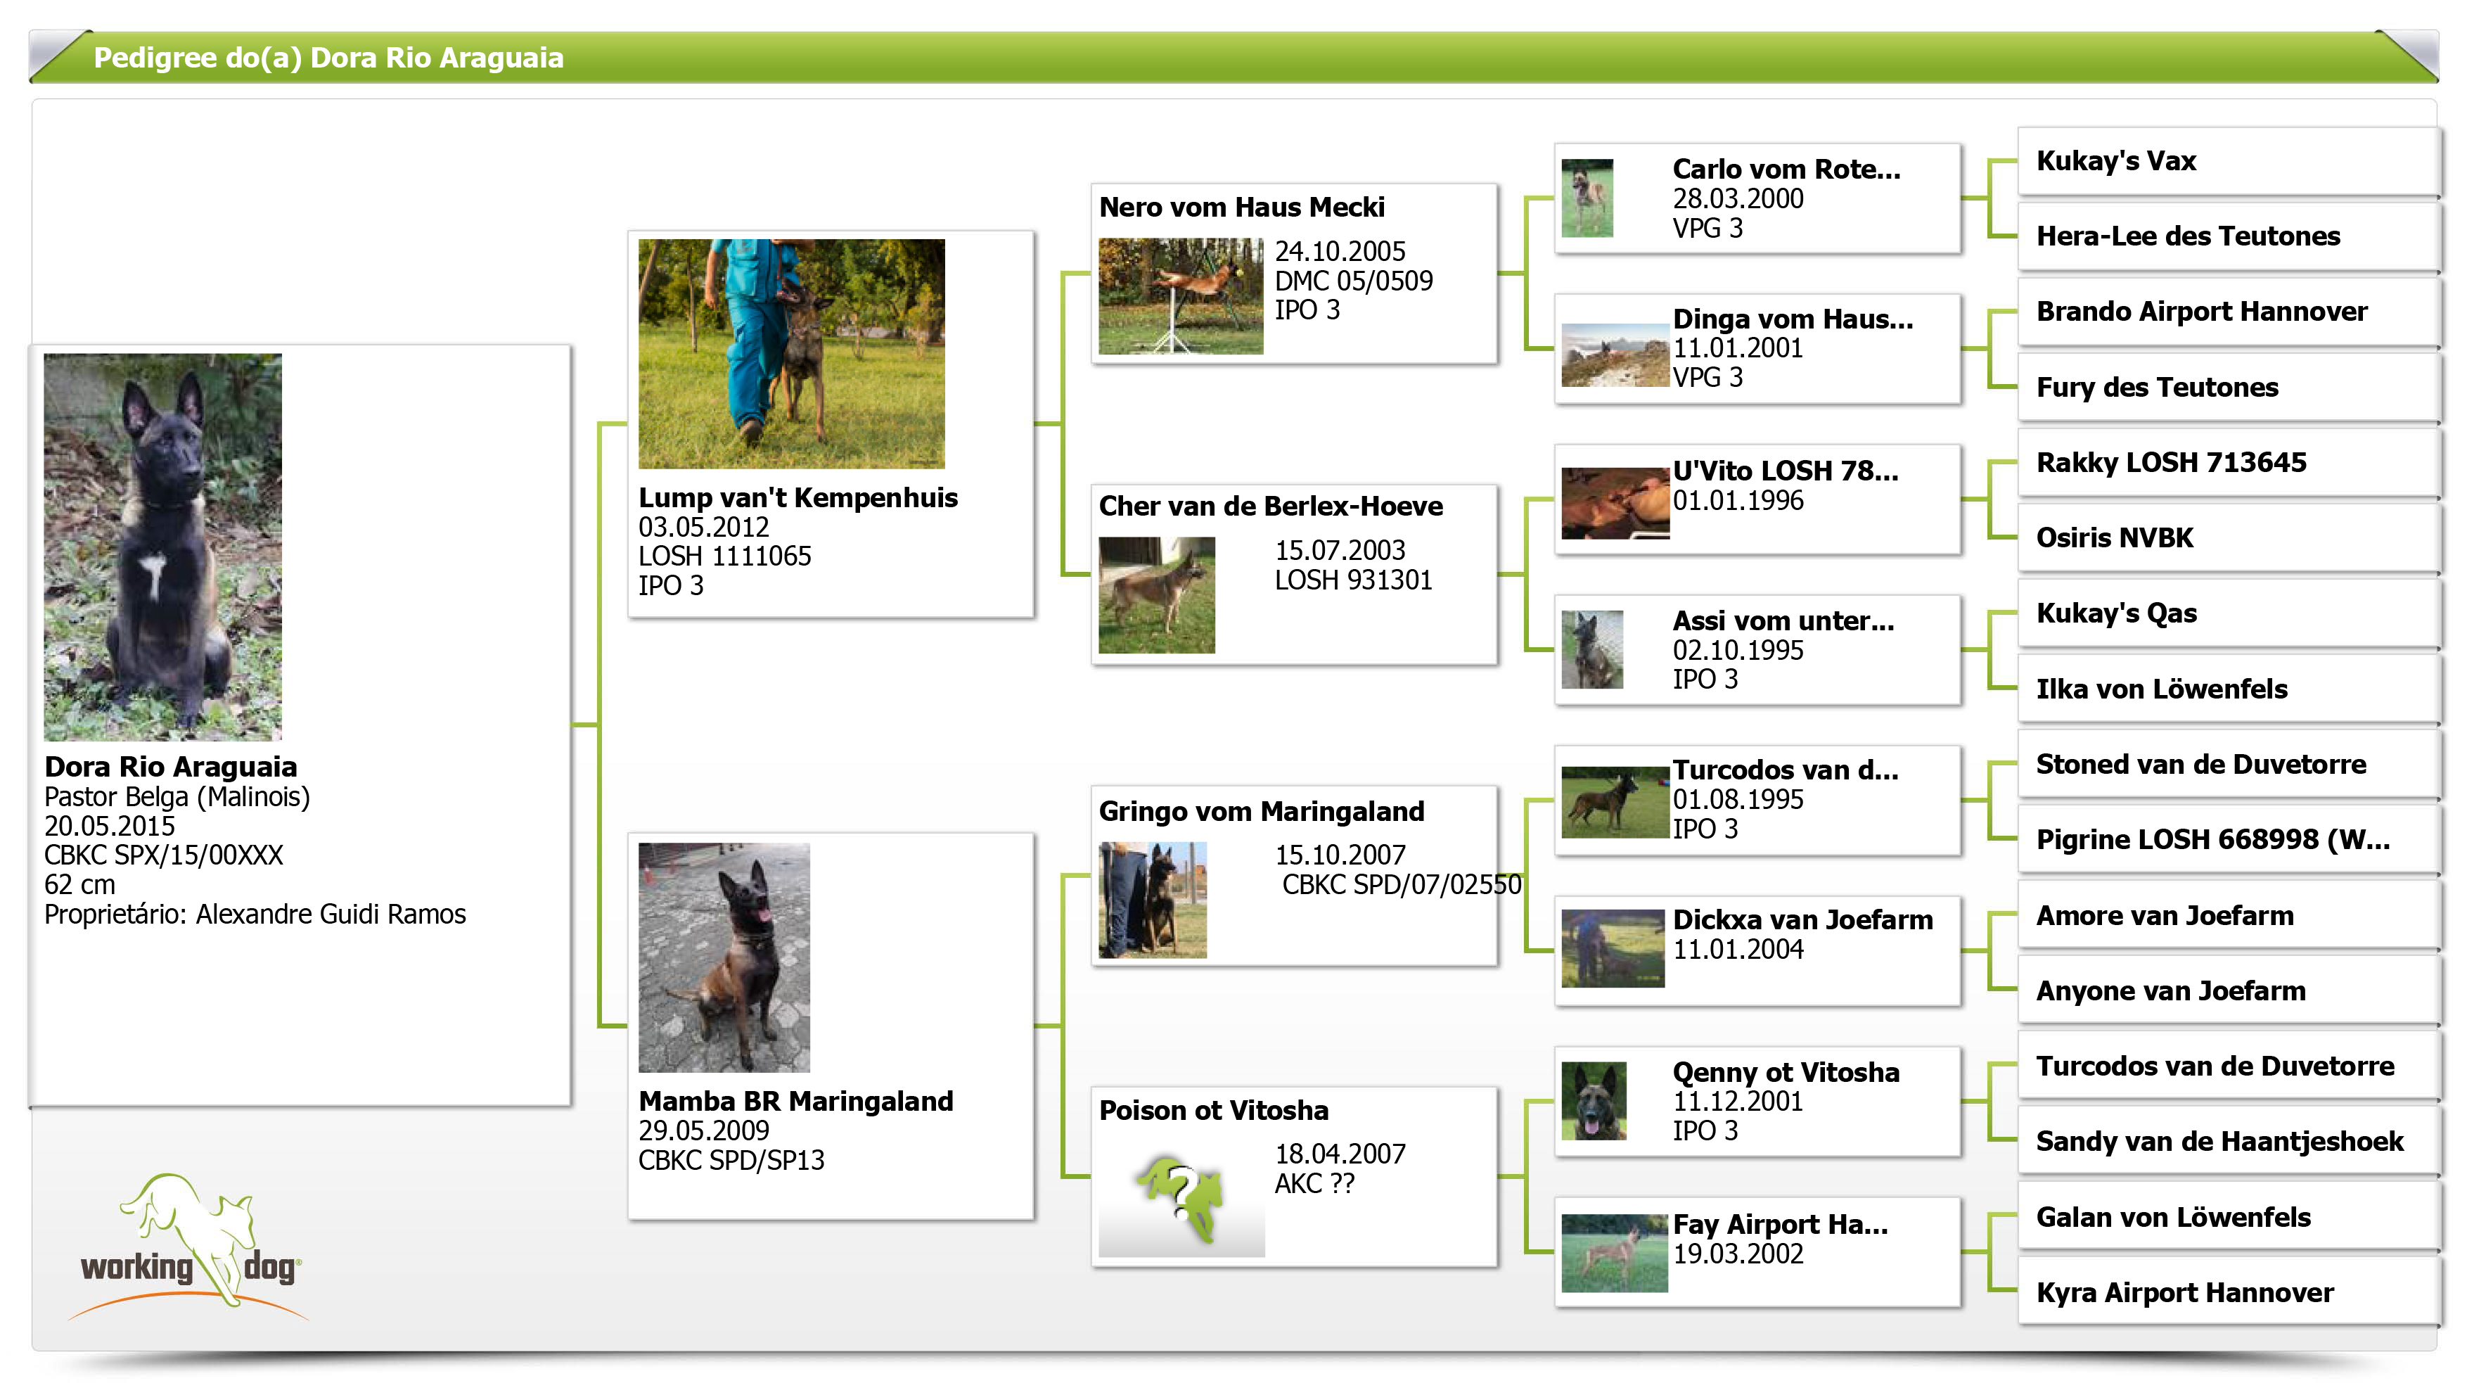
Task: Click the LOSH 931301 registration text
Action: 1353,580
